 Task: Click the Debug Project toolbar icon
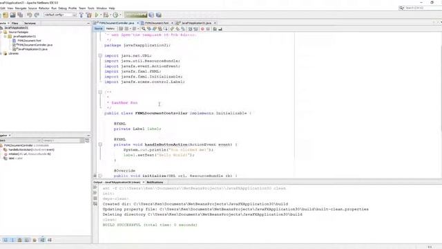coord(106,15)
